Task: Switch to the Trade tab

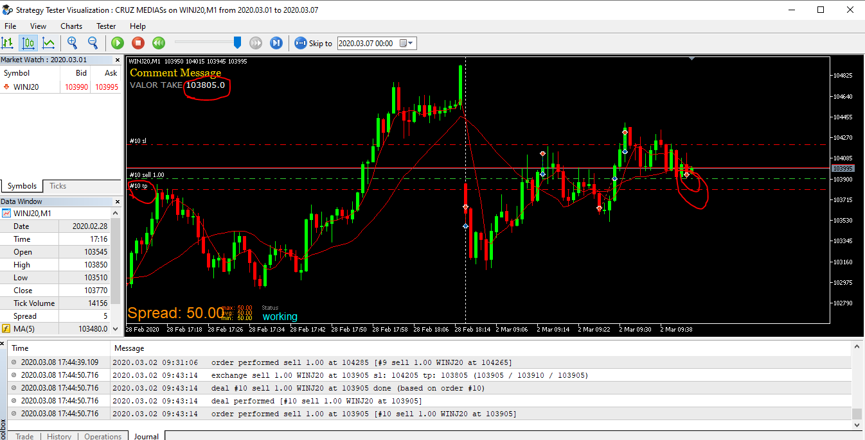Action: coord(24,436)
